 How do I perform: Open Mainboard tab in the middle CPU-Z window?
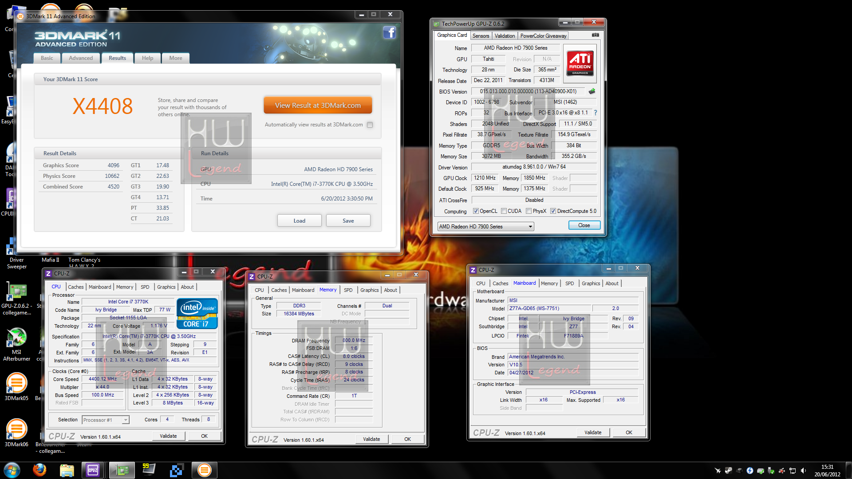point(303,290)
